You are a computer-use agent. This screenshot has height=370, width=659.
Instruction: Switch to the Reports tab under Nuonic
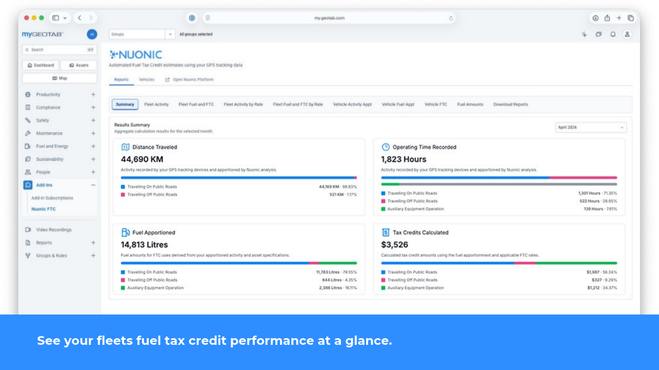(x=122, y=80)
